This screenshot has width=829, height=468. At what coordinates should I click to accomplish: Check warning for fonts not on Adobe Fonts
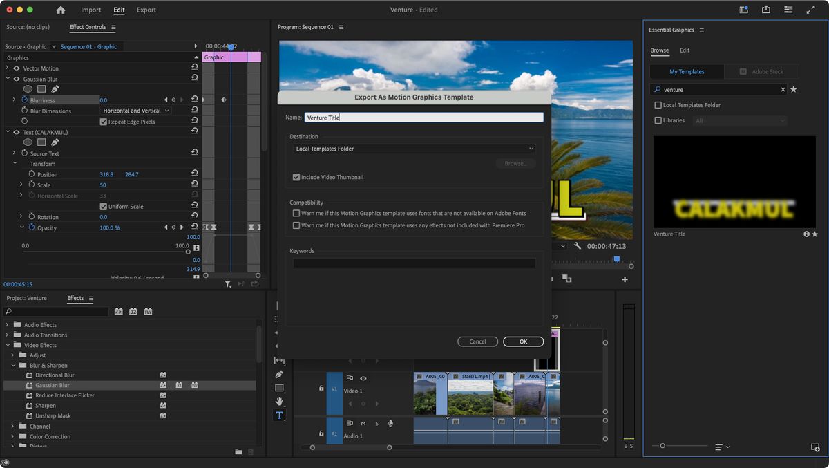[x=296, y=214]
